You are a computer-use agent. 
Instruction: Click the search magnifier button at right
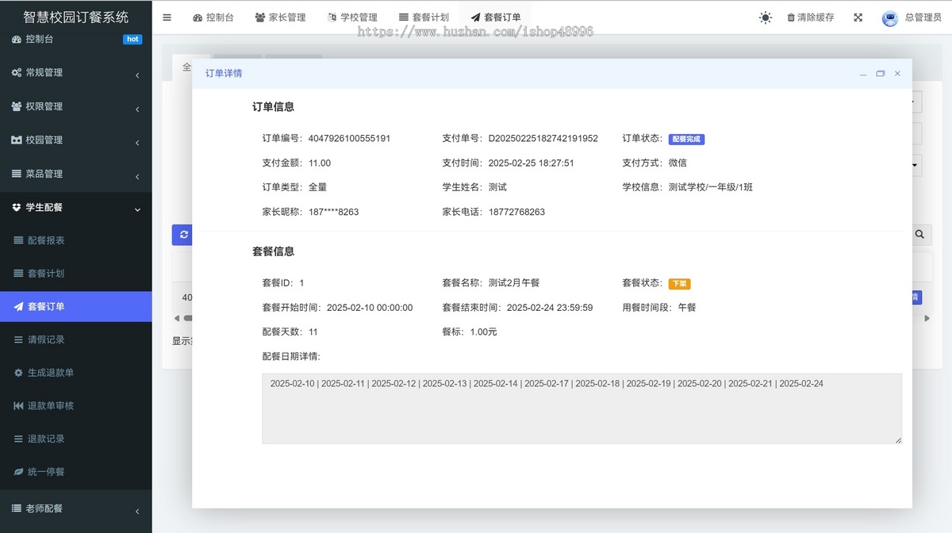point(919,235)
